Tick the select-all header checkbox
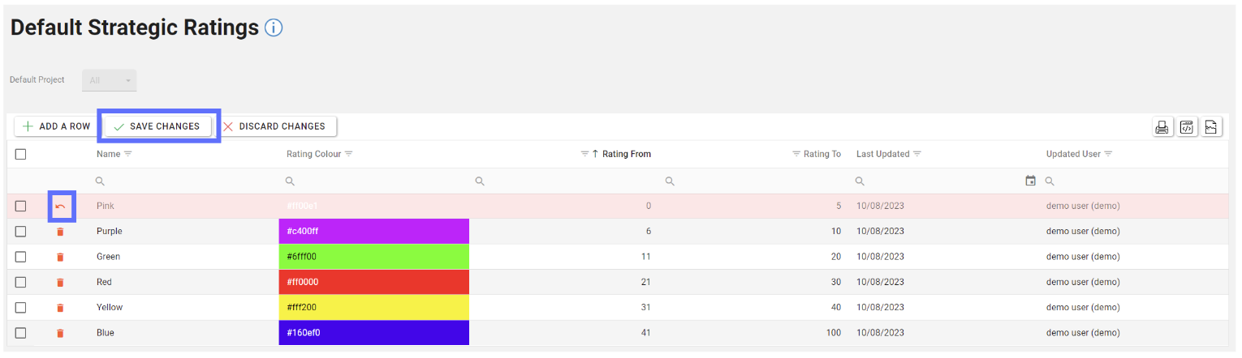This screenshot has height=358, width=1242. click(x=21, y=154)
